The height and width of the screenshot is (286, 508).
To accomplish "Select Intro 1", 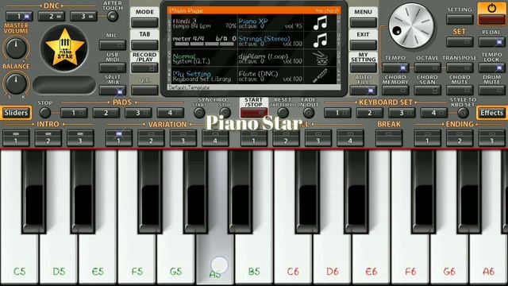I will coord(16,137).
